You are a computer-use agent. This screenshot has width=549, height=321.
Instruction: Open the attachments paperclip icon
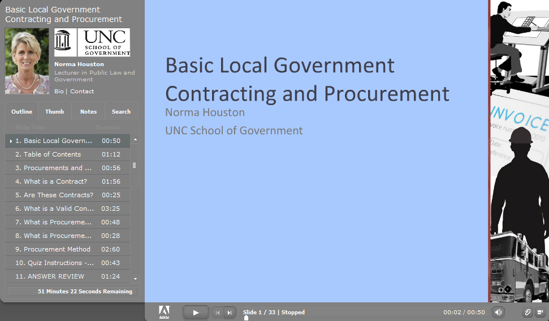527,312
